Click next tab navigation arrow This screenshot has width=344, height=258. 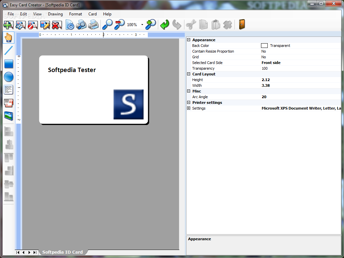29,253
